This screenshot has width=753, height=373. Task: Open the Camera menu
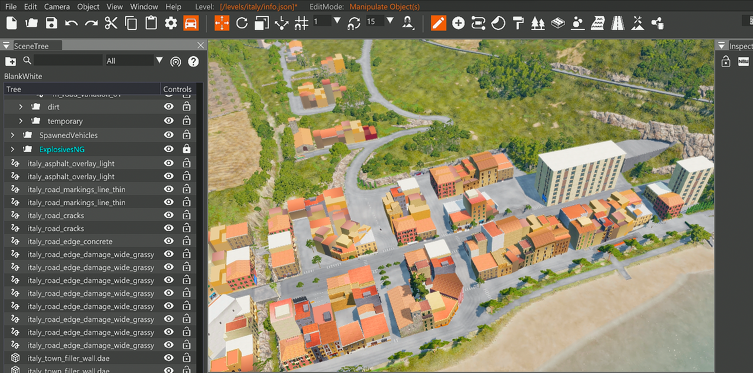coord(57,6)
